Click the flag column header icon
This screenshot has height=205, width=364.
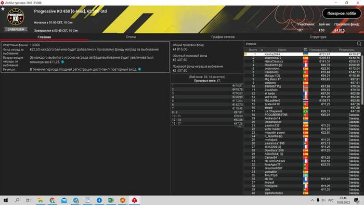click(x=305, y=49)
